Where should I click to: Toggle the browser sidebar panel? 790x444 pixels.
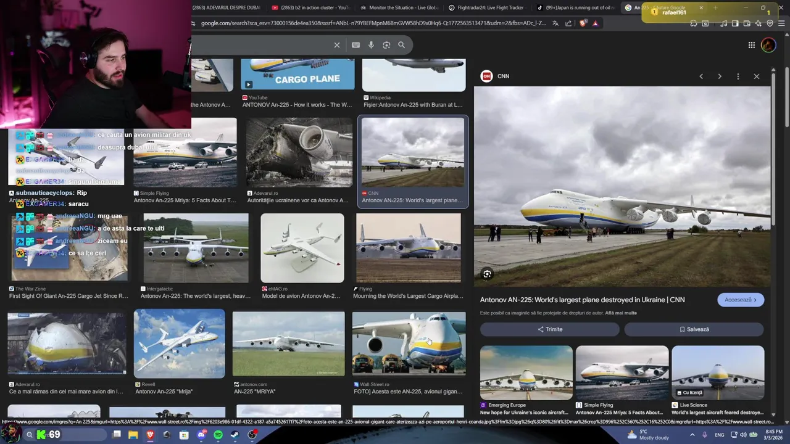click(x=735, y=23)
